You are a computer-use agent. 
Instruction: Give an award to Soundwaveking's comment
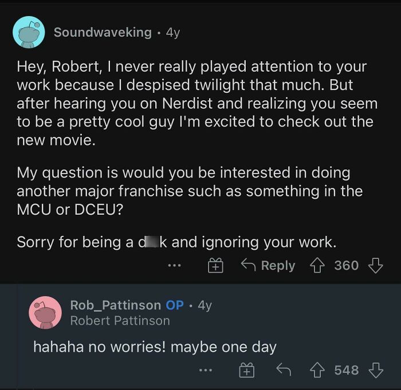[215, 265]
